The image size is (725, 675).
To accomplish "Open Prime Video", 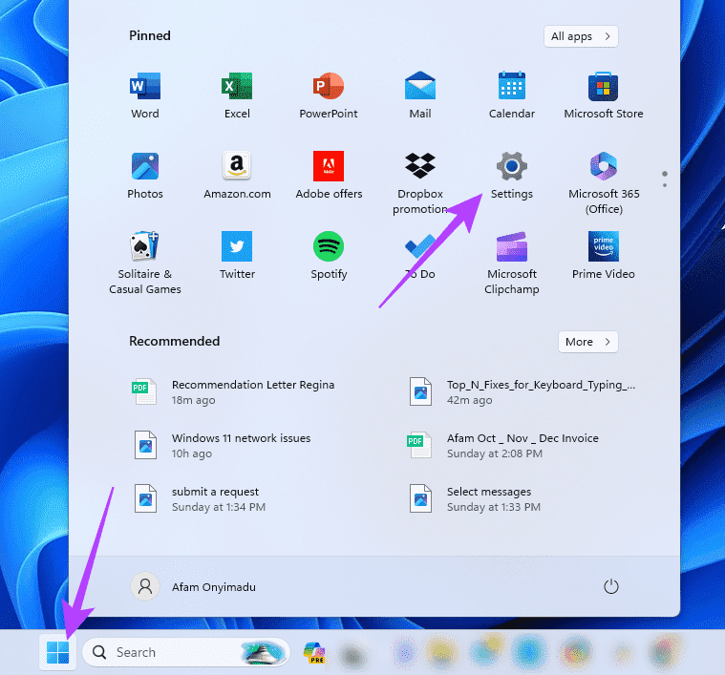I will point(603,256).
